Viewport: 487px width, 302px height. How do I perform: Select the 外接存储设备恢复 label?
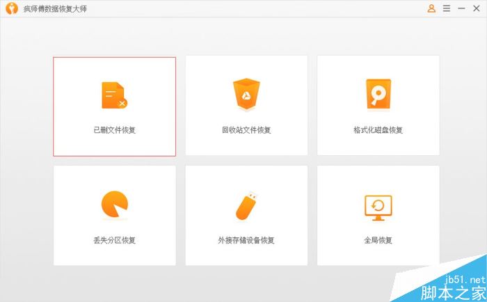pos(246,240)
